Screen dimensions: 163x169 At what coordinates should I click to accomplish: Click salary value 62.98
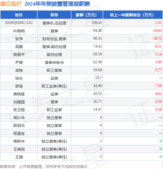98,62
